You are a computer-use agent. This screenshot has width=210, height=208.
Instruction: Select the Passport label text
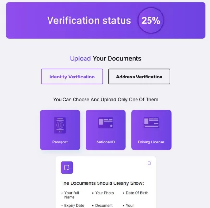[x=60, y=142]
